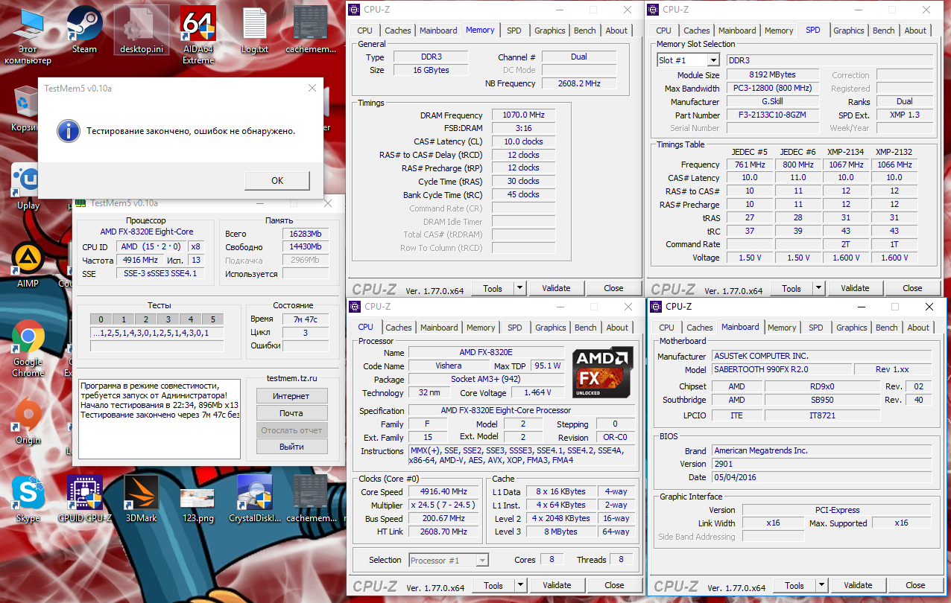Click the blue info icon in TestMem5 dialog
The image size is (951, 603).
click(68, 130)
